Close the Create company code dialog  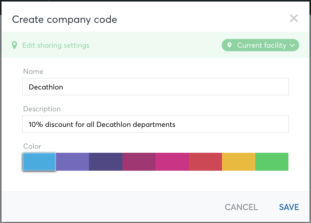pos(294,18)
